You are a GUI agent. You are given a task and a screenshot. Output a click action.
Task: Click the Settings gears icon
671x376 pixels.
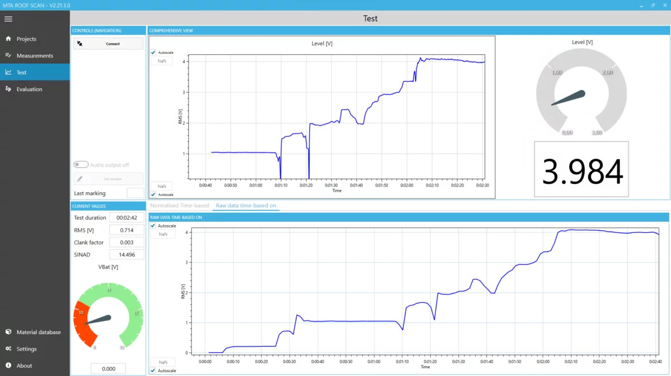click(x=8, y=349)
